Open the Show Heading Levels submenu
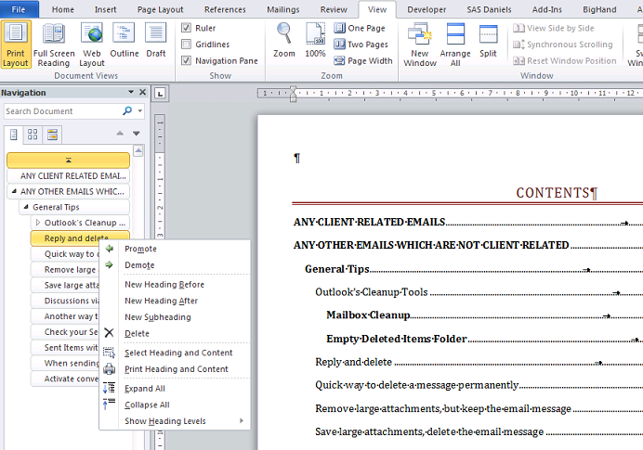643x450 pixels. pos(165,421)
